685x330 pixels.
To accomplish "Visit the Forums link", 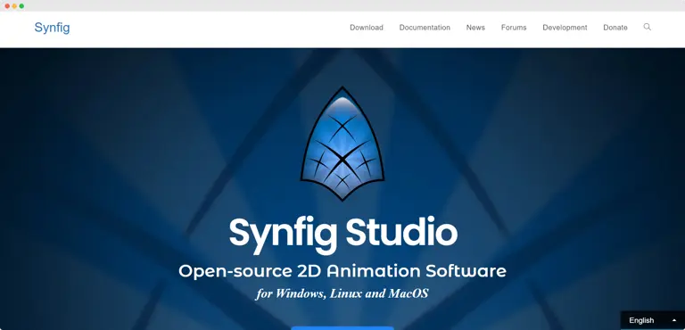I will (x=514, y=28).
